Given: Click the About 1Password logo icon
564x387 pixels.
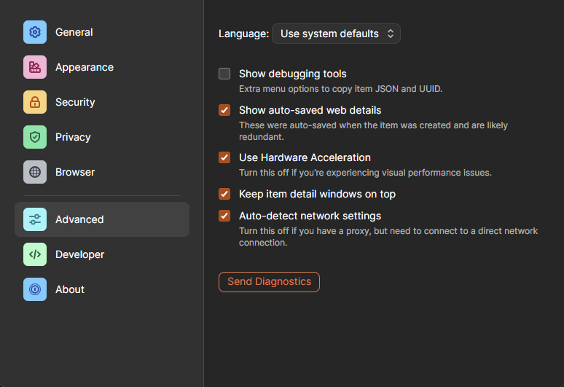Looking at the screenshot, I should [x=35, y=289].
